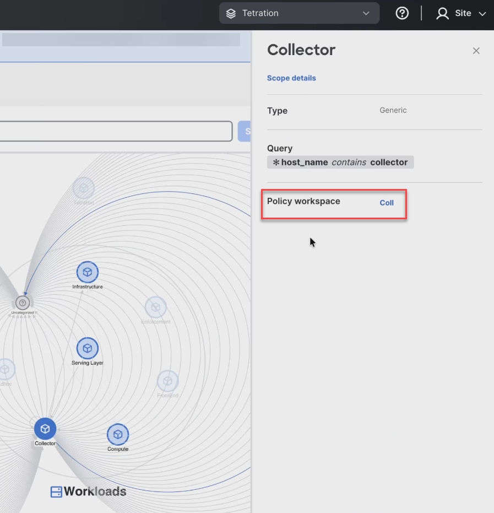Click into the search filter field
Image resolution: width=494 pixels, height=513 pixels.
coord(116,132)
